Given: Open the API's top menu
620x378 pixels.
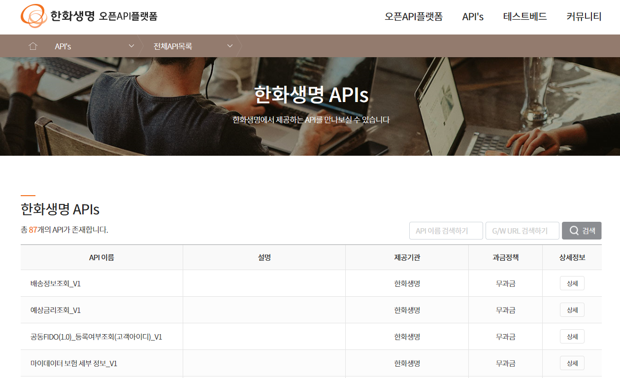Looking at the screenshot, I should [x=473, y=16].
